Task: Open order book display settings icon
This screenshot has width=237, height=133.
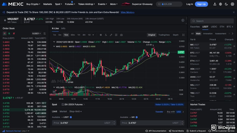Action: [44, 34]
